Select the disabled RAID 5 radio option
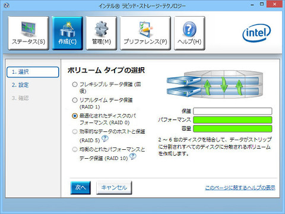The height and width of the screenshot is (214, 285). [x=75, y=131]
